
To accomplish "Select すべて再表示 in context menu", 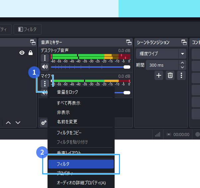I will [81, 103].
